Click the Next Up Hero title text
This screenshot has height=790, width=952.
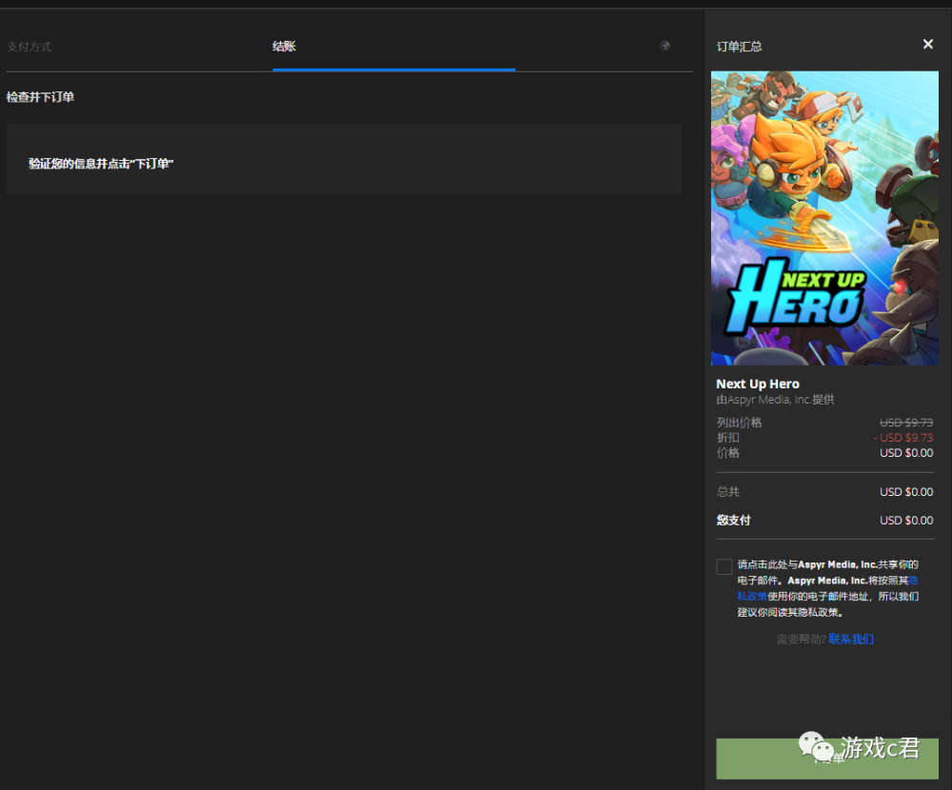[x=759, y=384]
